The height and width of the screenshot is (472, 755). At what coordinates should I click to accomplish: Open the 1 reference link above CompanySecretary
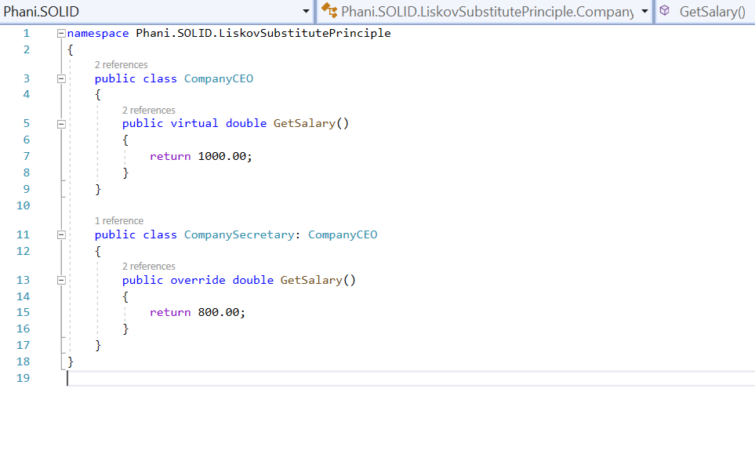119,221
